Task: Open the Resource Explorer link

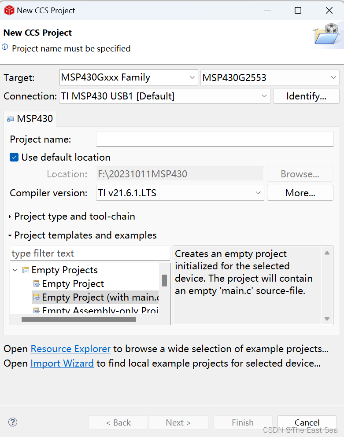Action: (70, 349)
